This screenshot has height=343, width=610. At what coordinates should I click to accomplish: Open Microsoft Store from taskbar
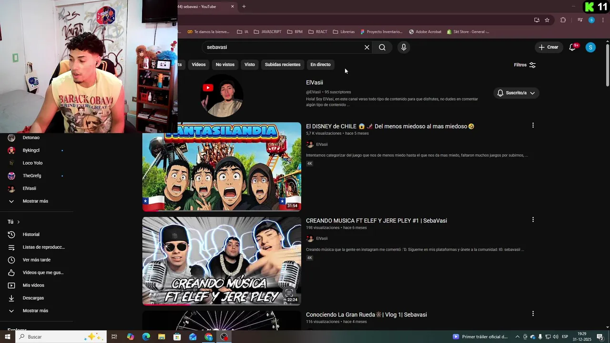click(177, 337)
